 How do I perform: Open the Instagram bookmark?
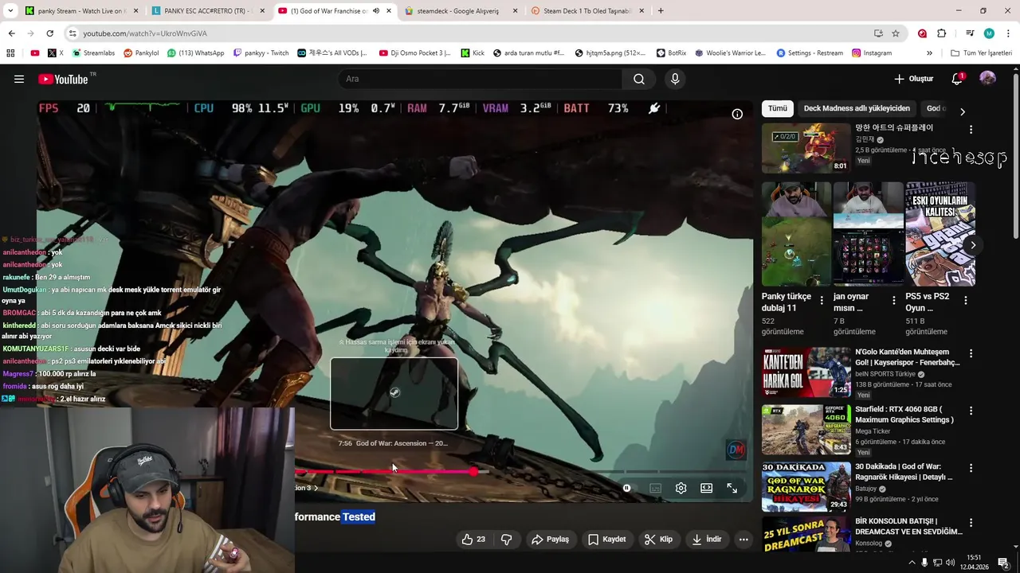tap(872, 53)
